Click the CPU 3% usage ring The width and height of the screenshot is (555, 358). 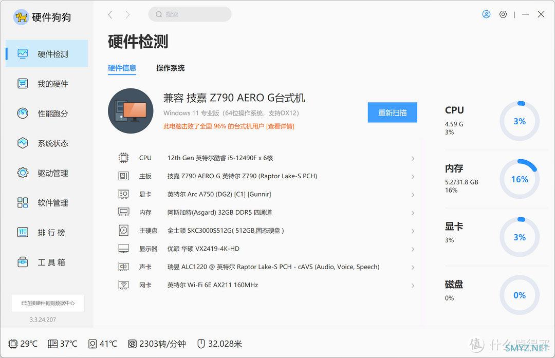(x=519, y=121)
